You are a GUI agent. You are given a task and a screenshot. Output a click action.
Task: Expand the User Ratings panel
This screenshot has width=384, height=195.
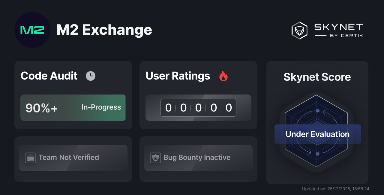point(198,95)
